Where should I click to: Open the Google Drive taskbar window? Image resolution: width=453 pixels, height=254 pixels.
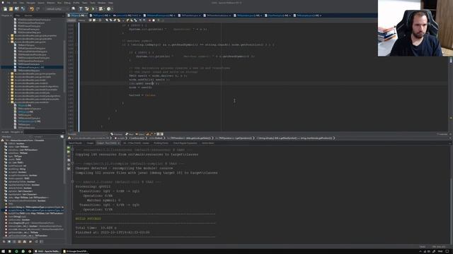pyautogui.click(x=76, y=251)
